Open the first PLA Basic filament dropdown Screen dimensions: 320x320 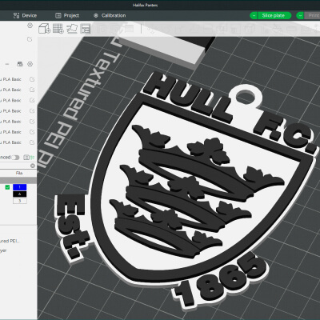coord(10,79)
